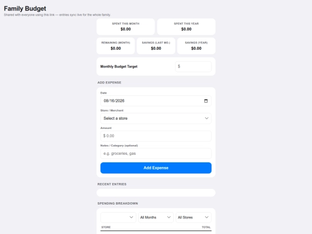This screenshot has height=234, width=312.
Task: Click the Spending Breakdown section heading
Action: 118,203
